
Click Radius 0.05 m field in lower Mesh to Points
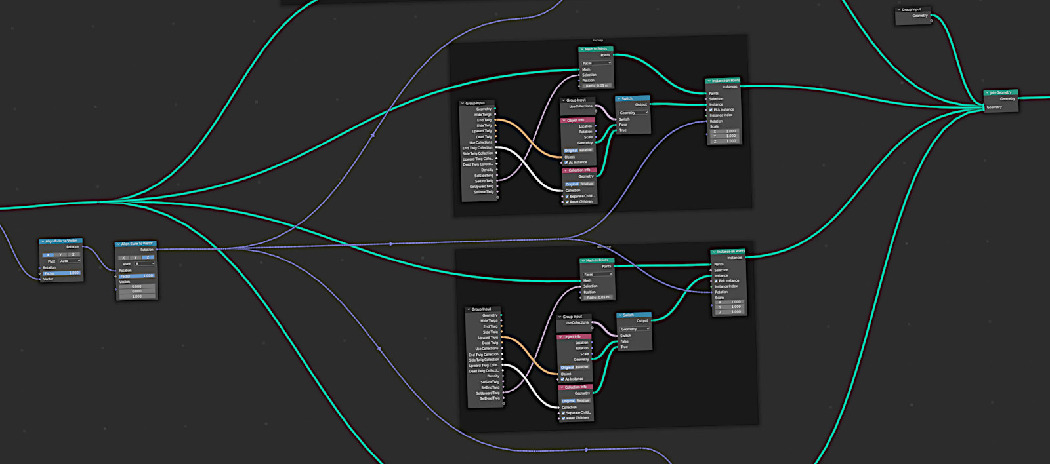[x=598, y=298]
